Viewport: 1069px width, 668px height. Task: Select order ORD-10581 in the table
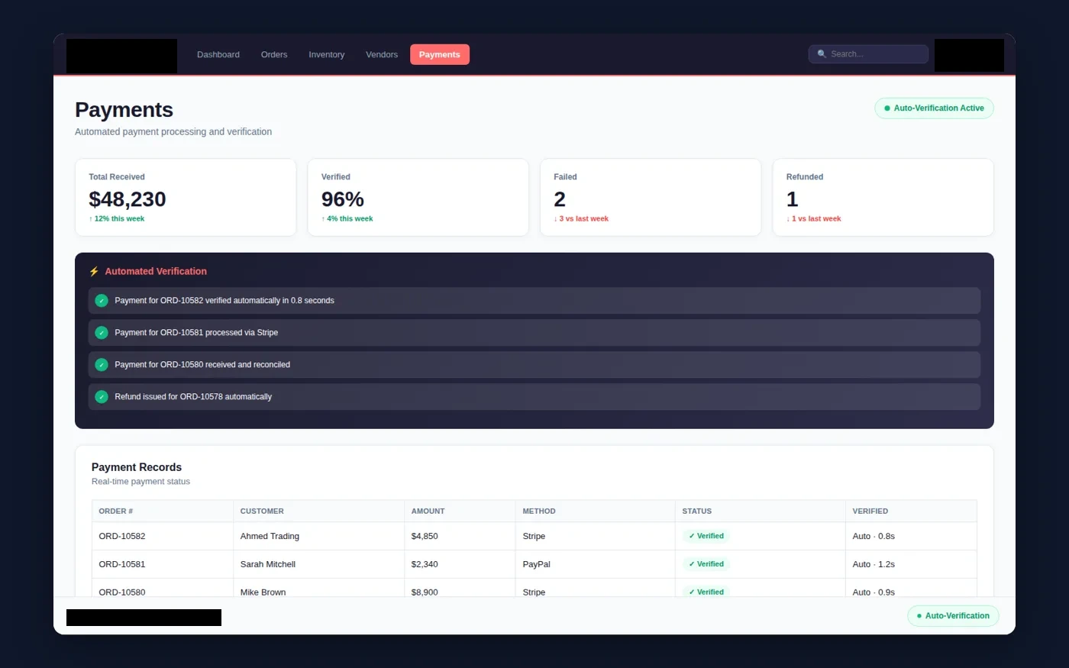click(122, 565)
